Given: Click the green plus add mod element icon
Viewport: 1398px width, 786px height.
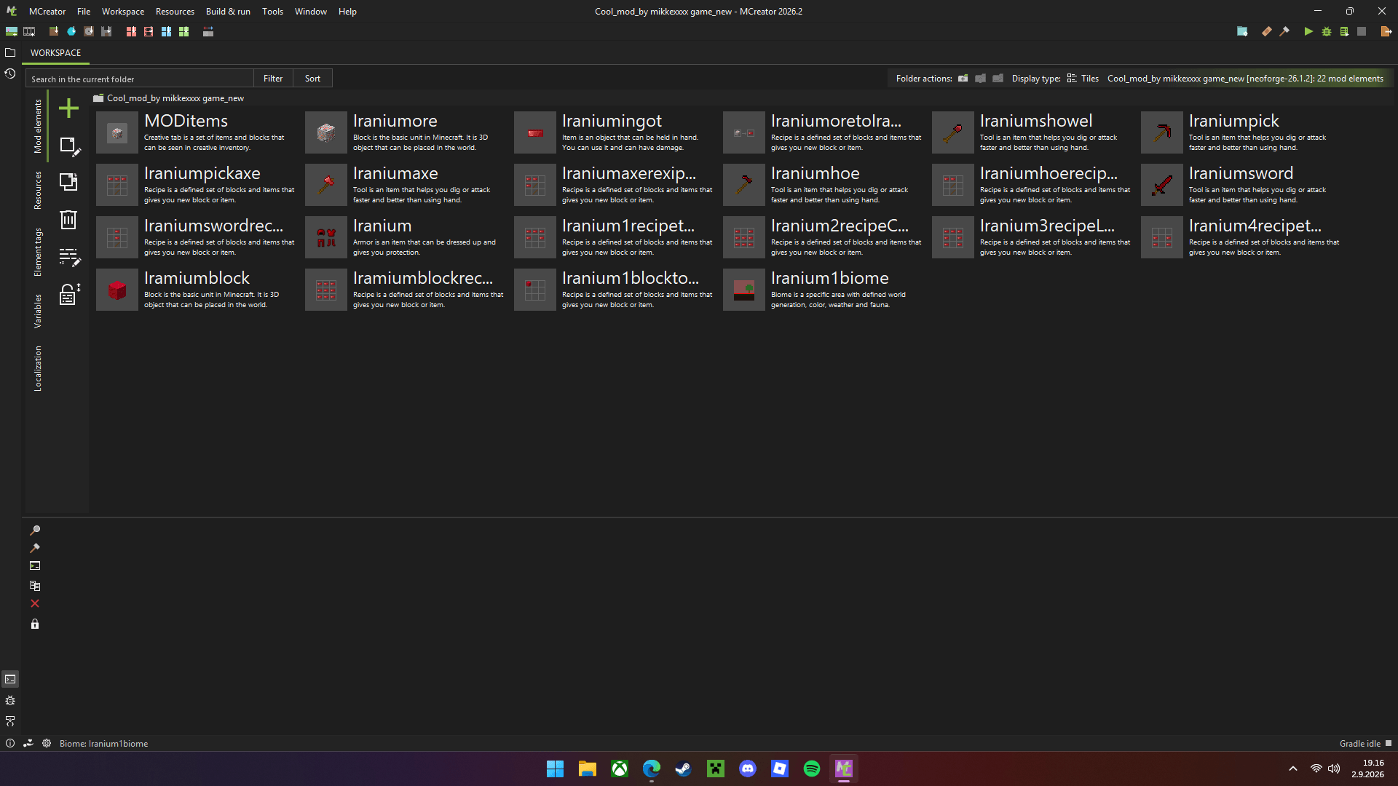Looking at the screenshot, I should (x=68, y=108).
